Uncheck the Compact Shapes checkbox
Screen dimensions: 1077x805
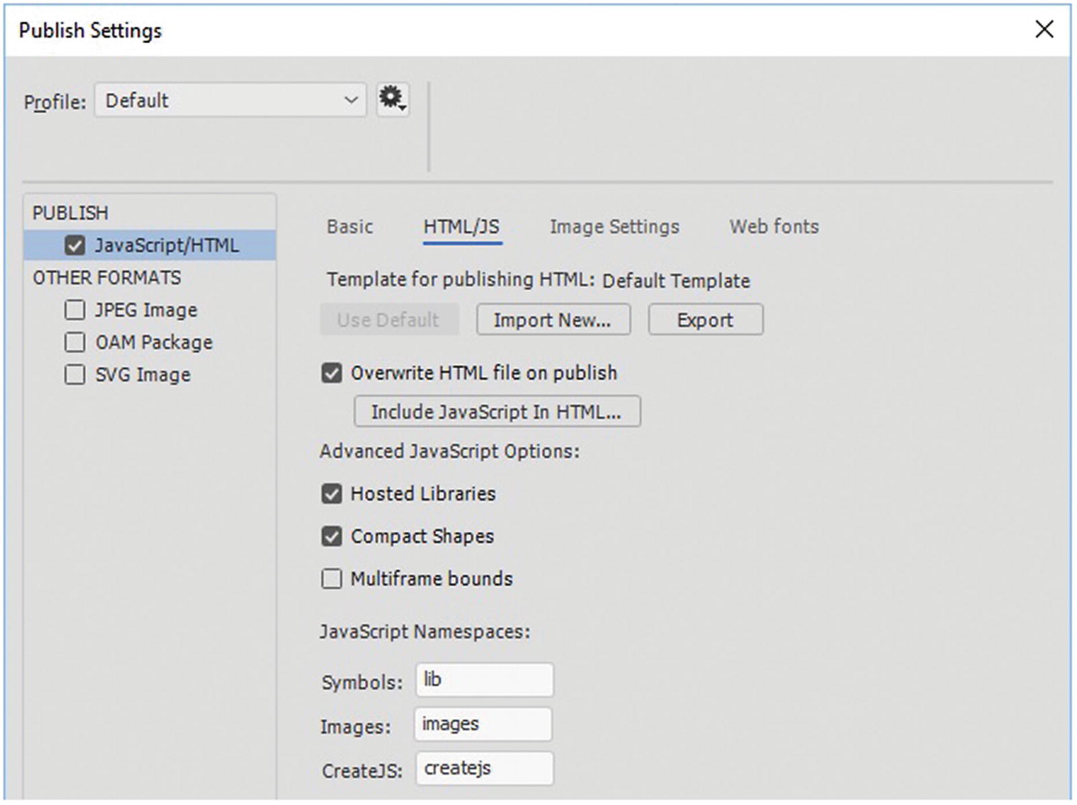[x=331, y=536]
